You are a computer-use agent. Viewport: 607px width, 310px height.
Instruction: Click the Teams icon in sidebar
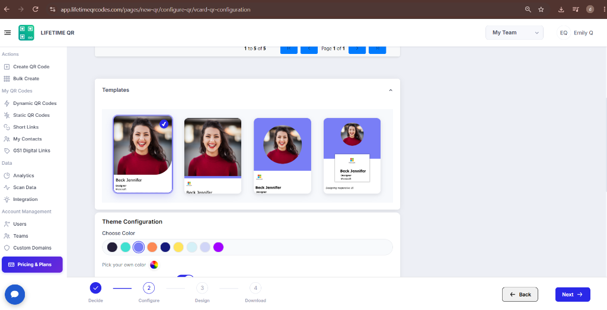(x=7, y=236)
